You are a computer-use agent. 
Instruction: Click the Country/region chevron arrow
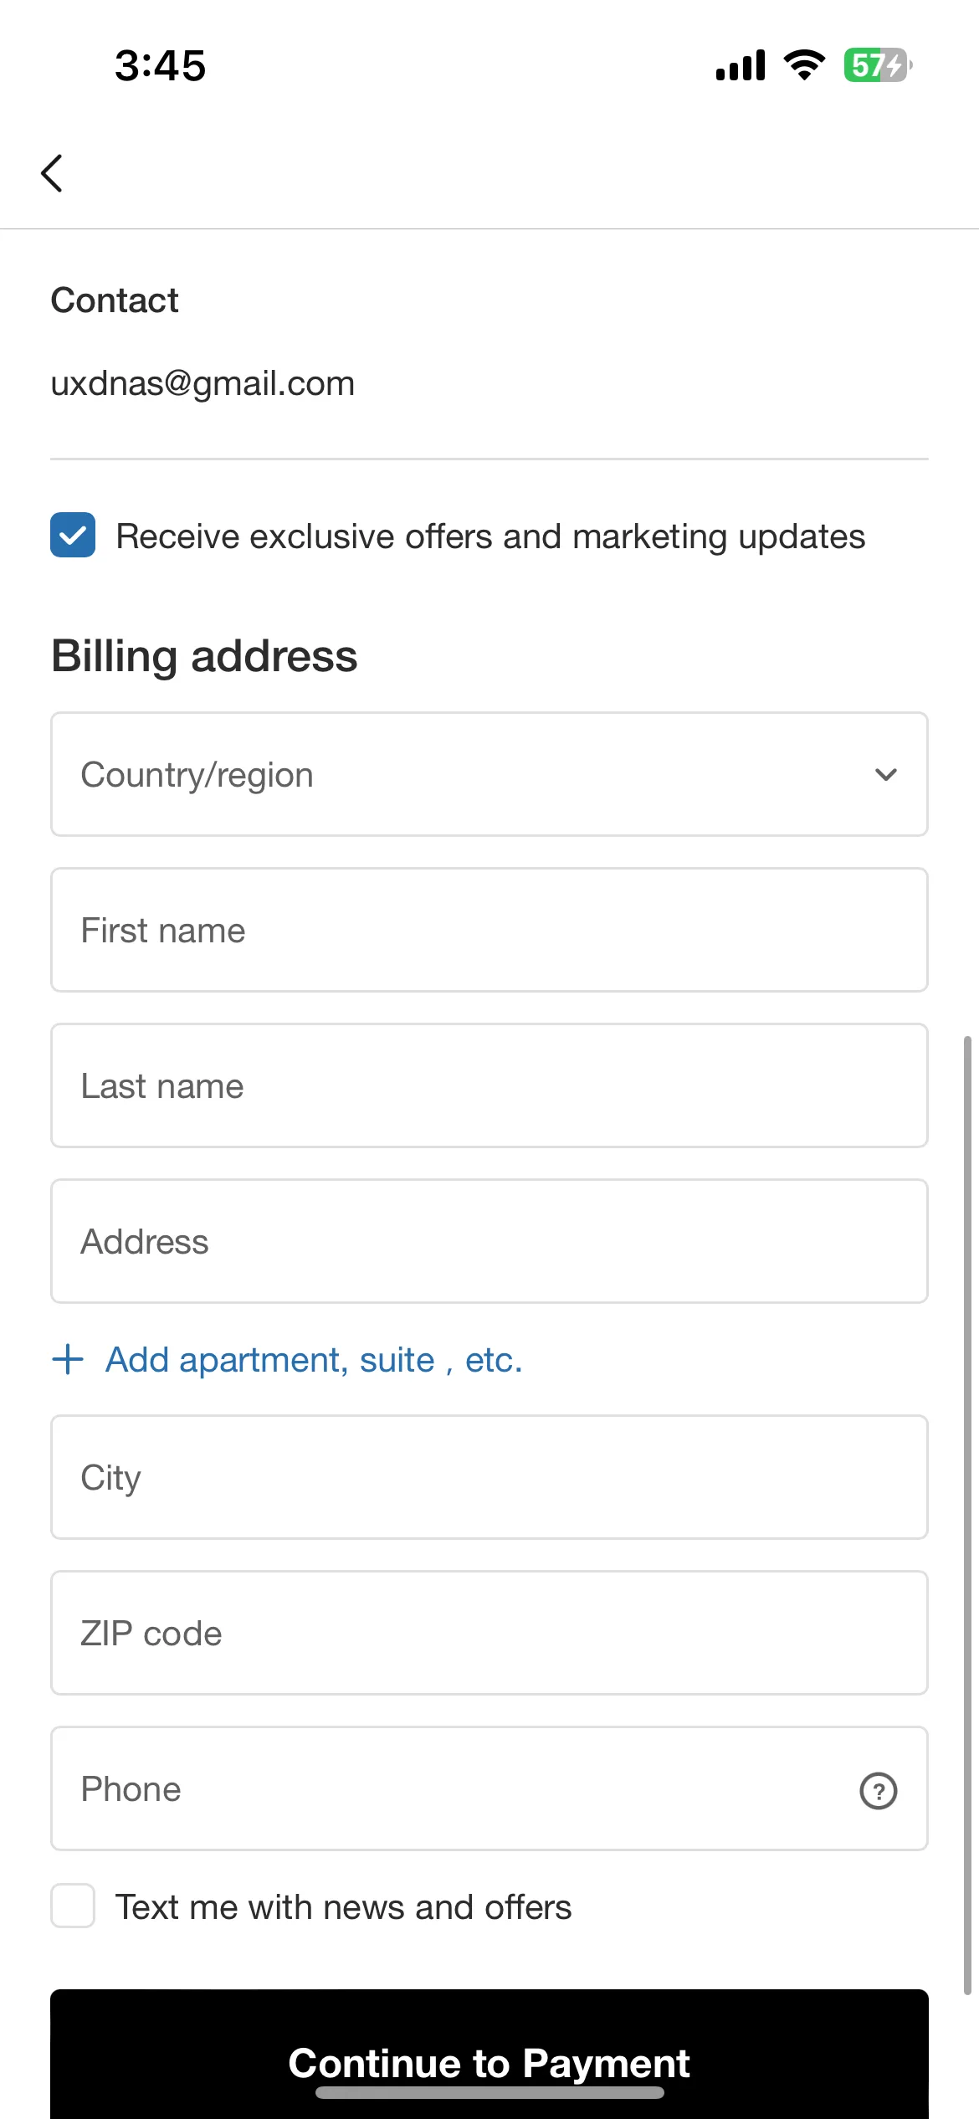click(886, 775)
